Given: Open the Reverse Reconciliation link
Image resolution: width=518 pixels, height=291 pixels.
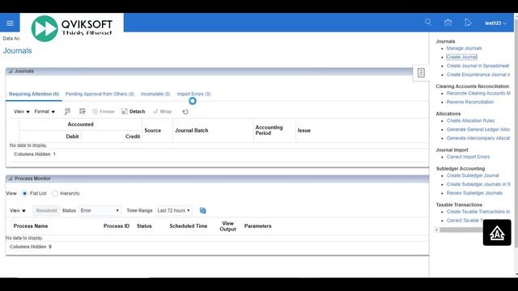Looking at the screenshot, I should [x=470, y=102].
